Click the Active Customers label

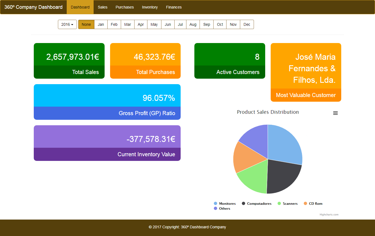[238, 72]
